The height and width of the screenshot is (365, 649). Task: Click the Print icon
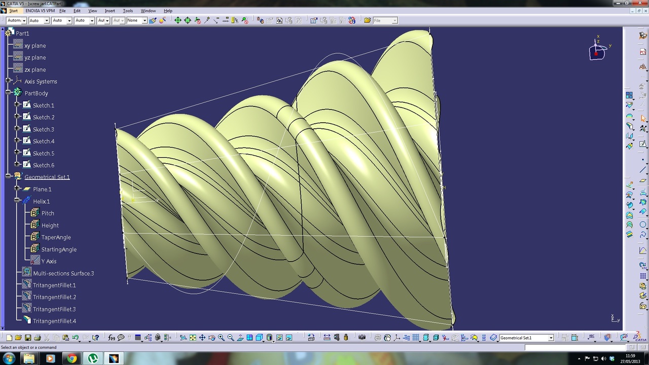(38, 338)
